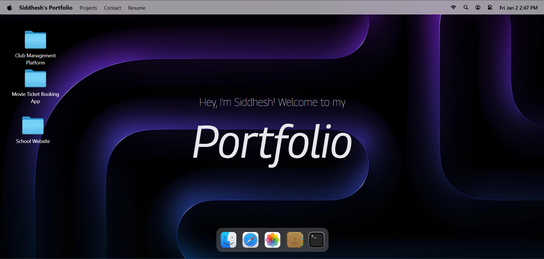
Task: Launch Finder from the dock
Action: [228, 239]
